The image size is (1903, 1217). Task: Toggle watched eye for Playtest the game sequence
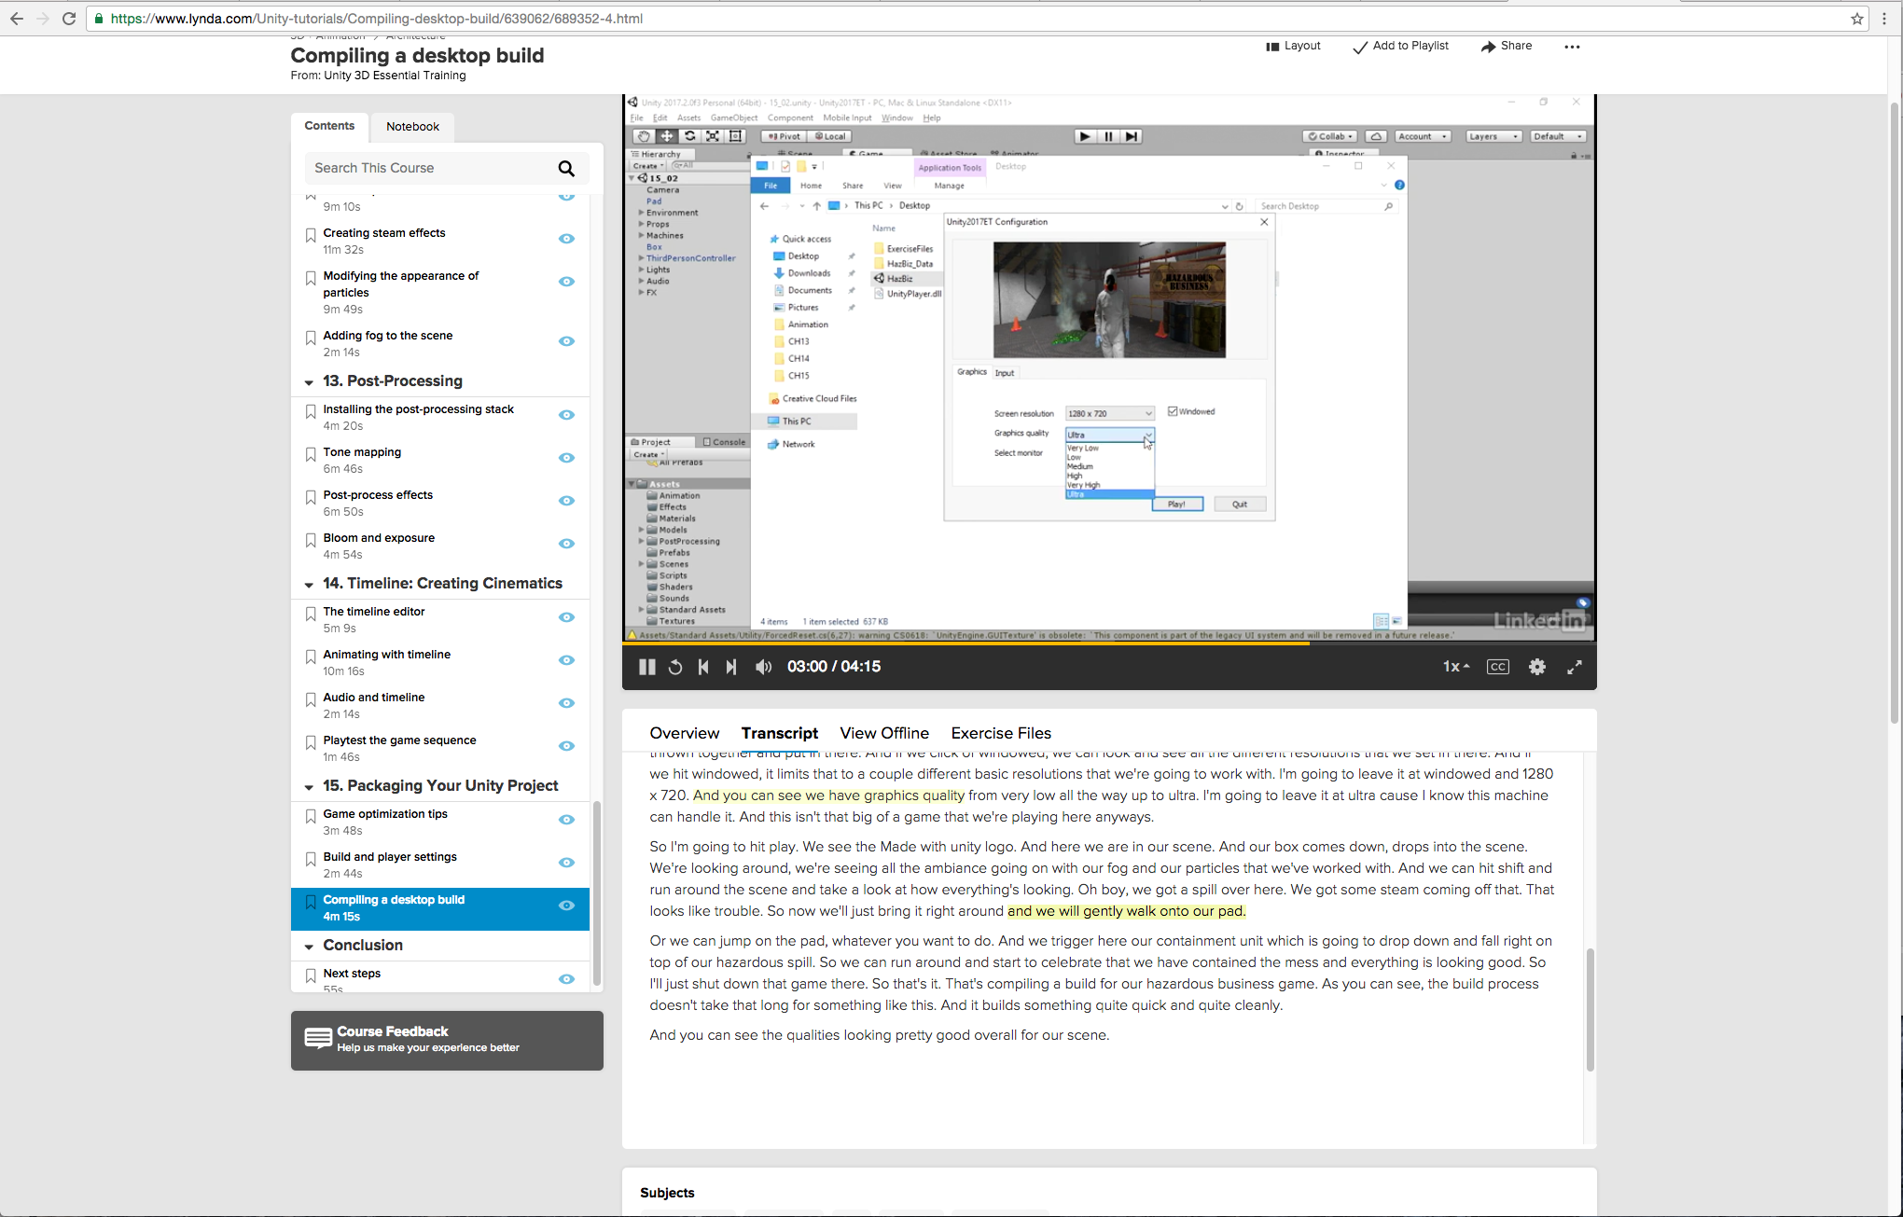(566, 746)
